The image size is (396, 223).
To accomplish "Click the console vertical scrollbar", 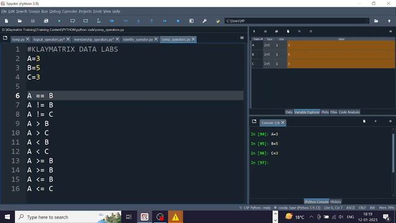I will (x=393, y=153).
